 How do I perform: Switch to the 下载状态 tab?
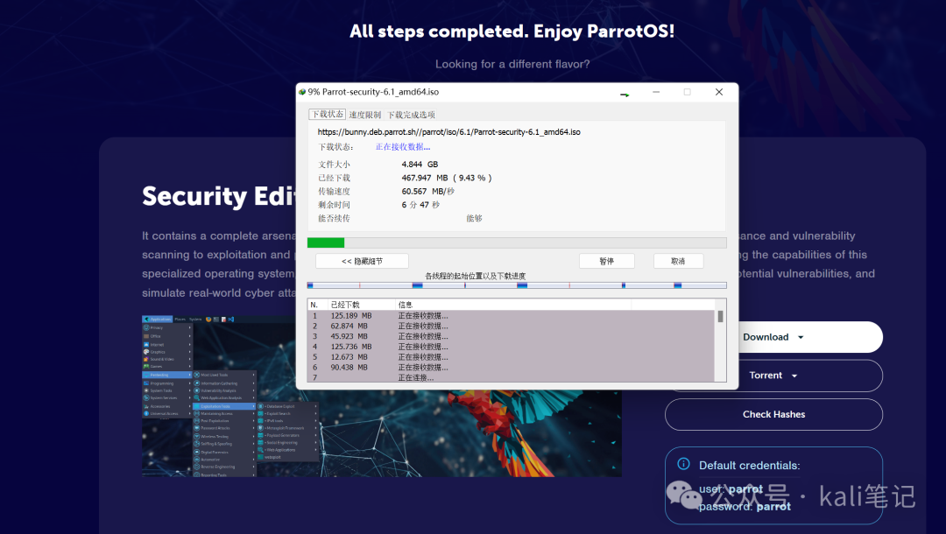(327, 114)
